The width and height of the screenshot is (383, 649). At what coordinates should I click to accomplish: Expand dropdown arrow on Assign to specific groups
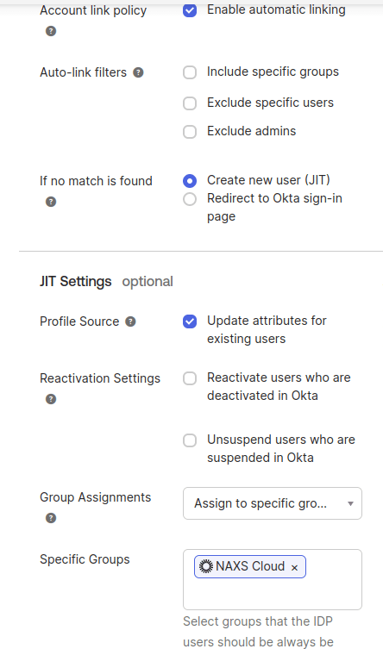point(350,503)
